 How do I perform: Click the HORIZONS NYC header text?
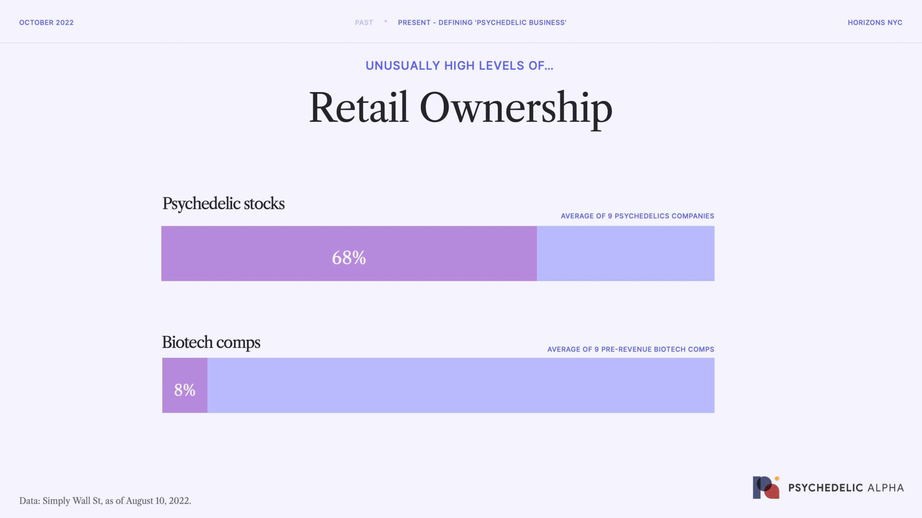click(875, 23)
